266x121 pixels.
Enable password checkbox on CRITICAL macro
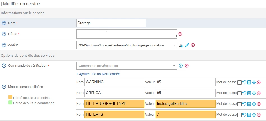click(x=239, y=93)
